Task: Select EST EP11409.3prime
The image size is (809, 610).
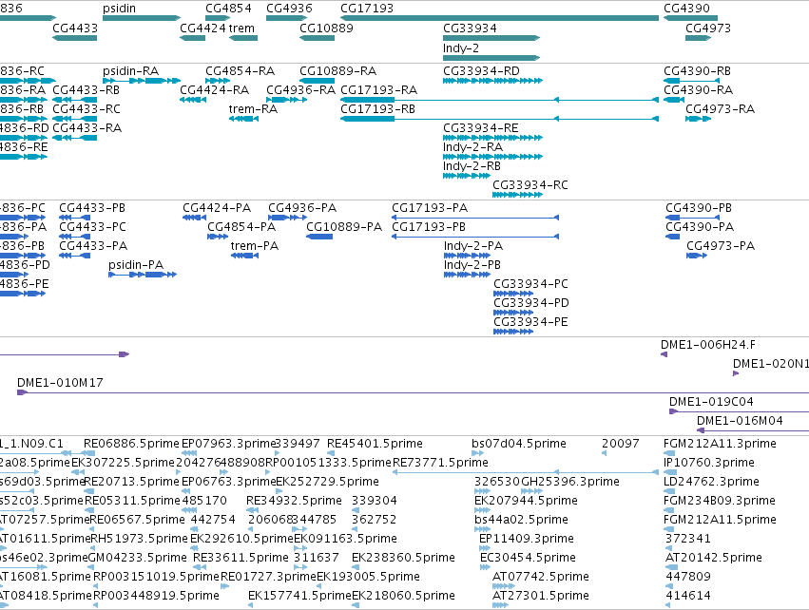Action: (x=527, y=539)
